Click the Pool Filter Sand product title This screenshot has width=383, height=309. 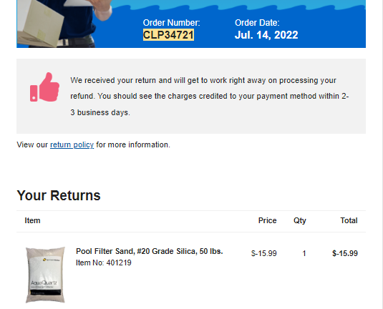point(149,251)
